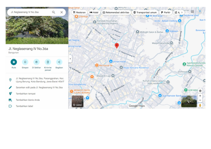Filter by Transportasi umum chip
Viewport: 211px width, 149px height.
[145, 13]
